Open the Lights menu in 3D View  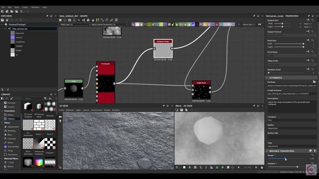78,110
